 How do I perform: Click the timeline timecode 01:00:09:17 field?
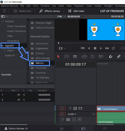76,64
